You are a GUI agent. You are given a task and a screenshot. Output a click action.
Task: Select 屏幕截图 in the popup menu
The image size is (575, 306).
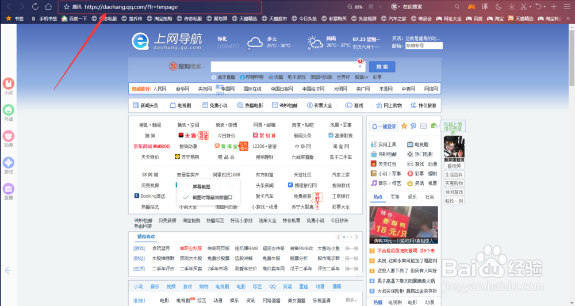[x=201, y=186]
